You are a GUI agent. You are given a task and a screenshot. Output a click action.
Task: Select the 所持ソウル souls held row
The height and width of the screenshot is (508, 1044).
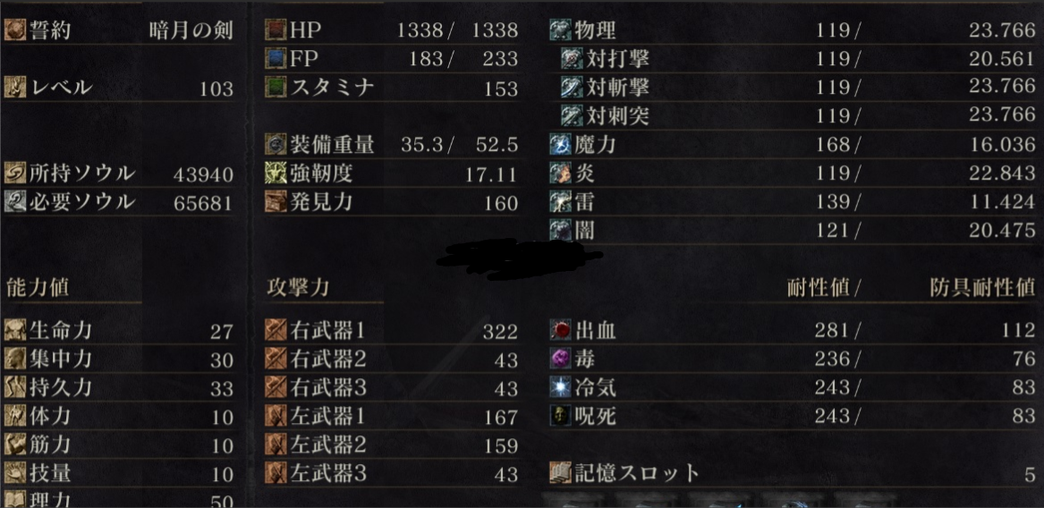coord(119,174)
